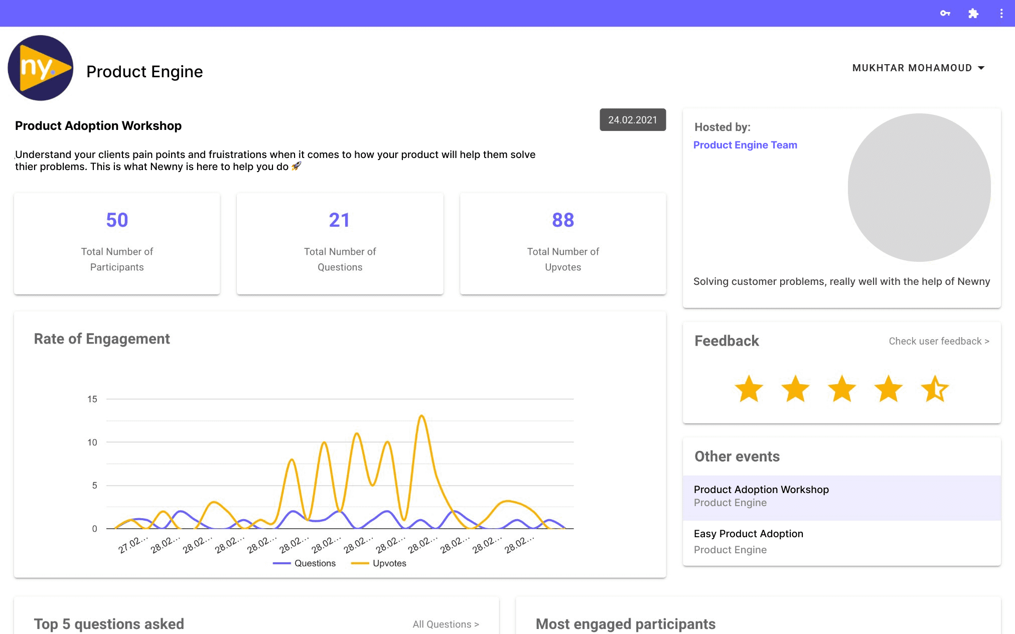Select Product Adoption Workshop in Other events

coord(841,498)
